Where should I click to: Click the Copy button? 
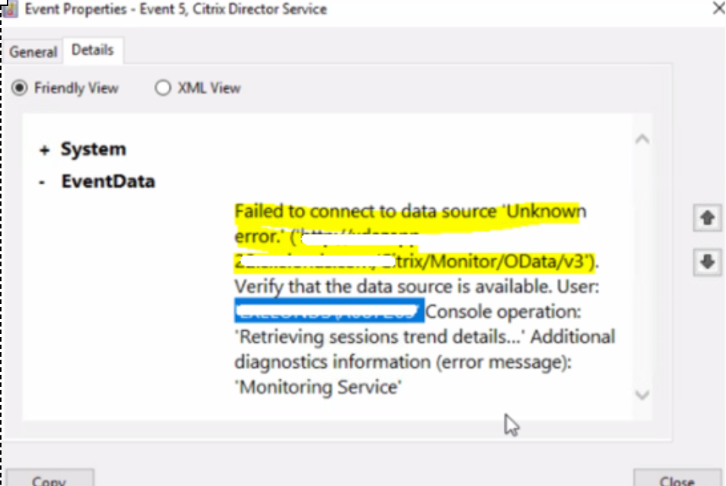(50, 478)
